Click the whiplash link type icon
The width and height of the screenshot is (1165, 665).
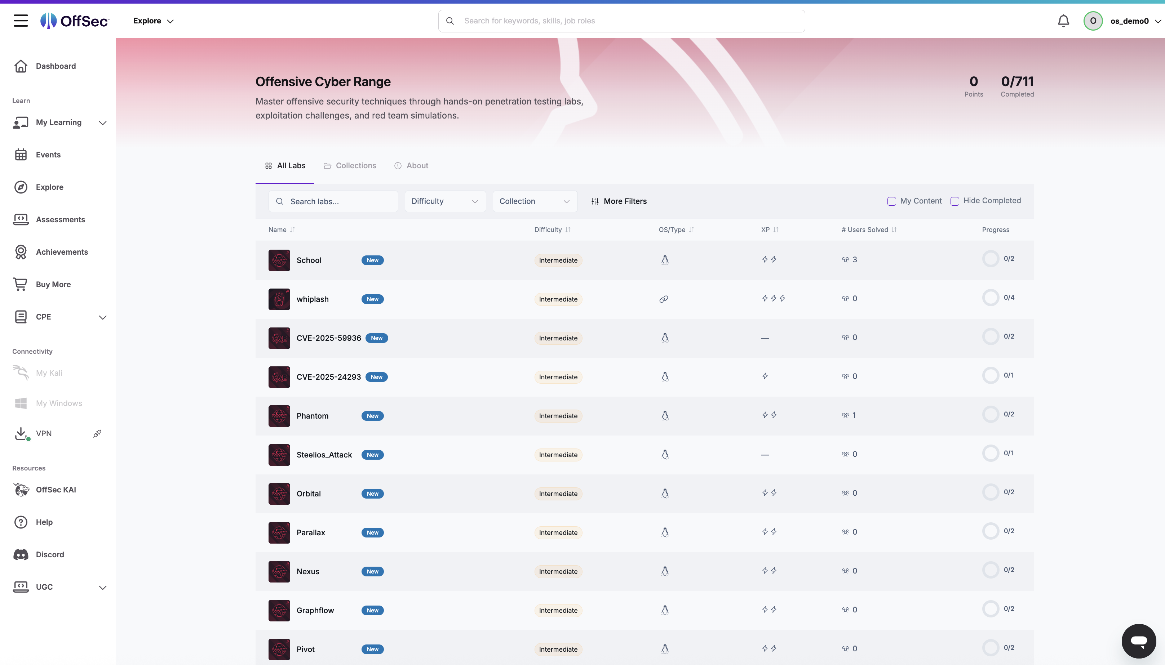tap(664, 299)
